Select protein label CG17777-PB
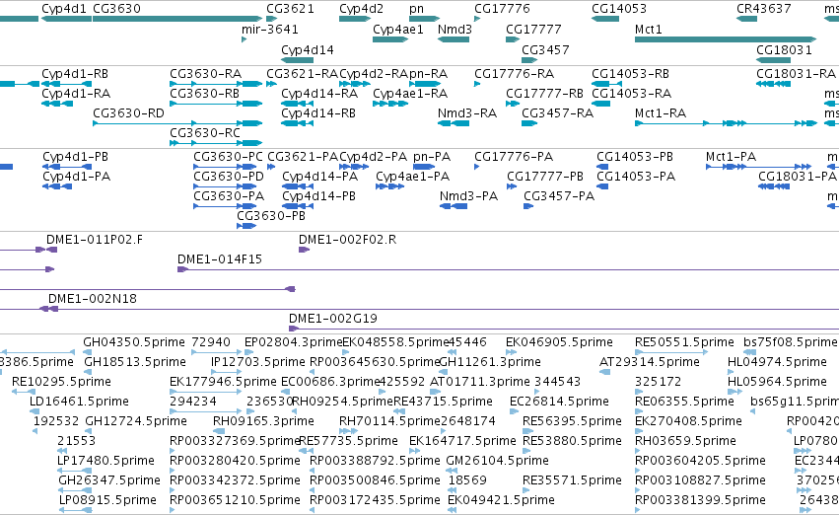 [545, 177]
